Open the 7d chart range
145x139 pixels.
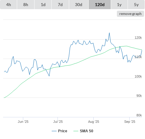tap(60, 5)
